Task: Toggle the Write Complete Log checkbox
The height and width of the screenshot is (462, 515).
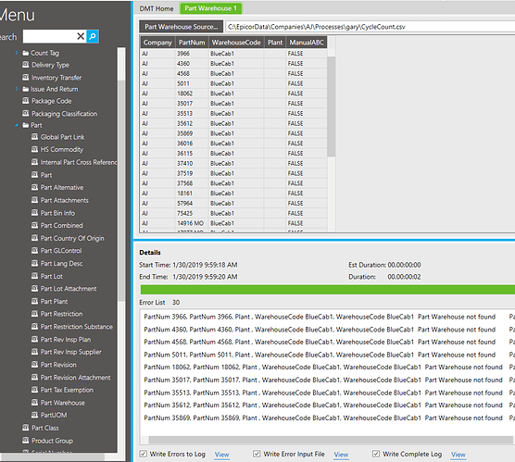Action: [376, 454]
